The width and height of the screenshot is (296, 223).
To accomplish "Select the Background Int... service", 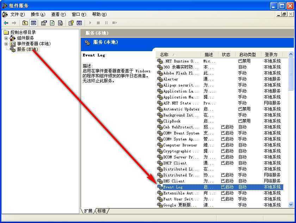I will tap(220, 115).
